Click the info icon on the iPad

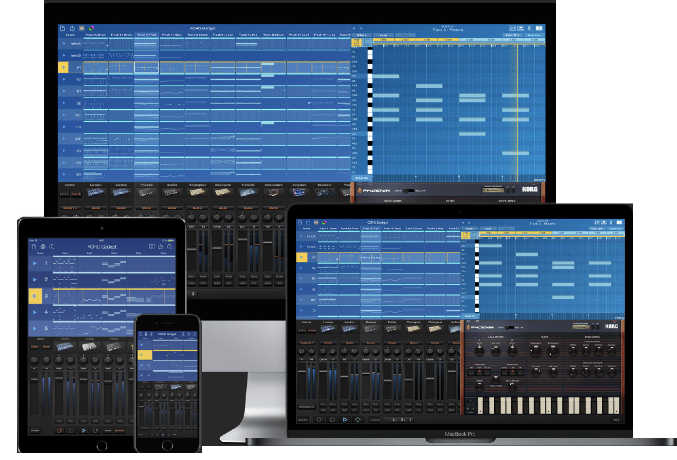(x=52, y=247)
